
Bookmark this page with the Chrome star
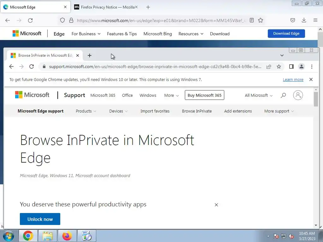pyautogui.click(x=279, y=66)
